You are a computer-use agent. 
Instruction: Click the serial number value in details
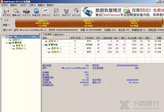[127, 66]
